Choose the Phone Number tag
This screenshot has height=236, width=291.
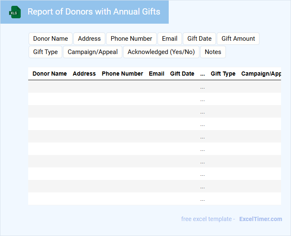coord(131,39)
